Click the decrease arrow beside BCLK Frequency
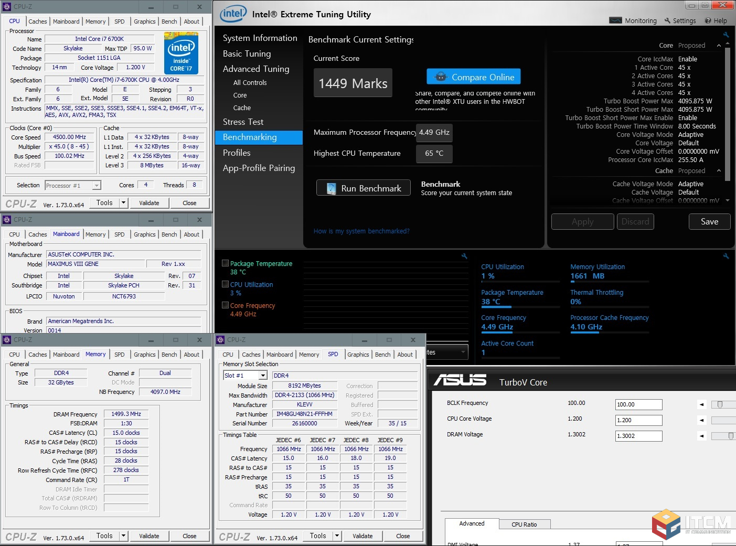 701,404
